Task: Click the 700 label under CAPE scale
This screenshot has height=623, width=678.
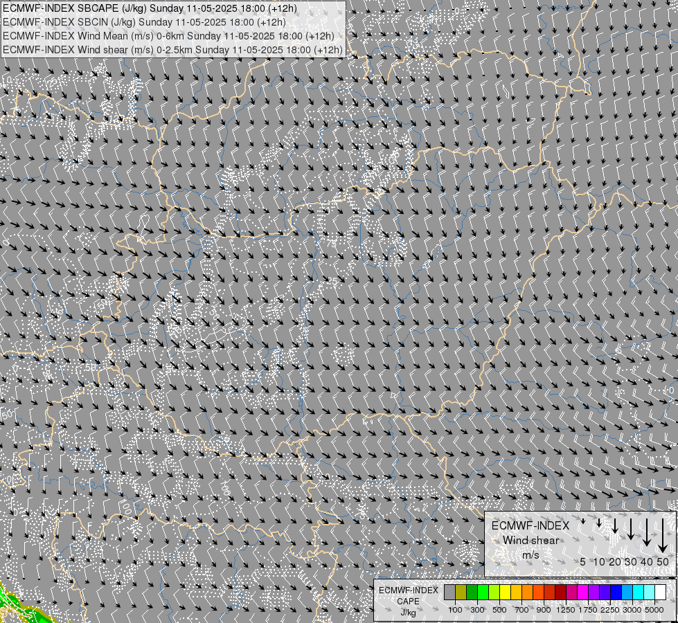Action: (x=522, y=610)
